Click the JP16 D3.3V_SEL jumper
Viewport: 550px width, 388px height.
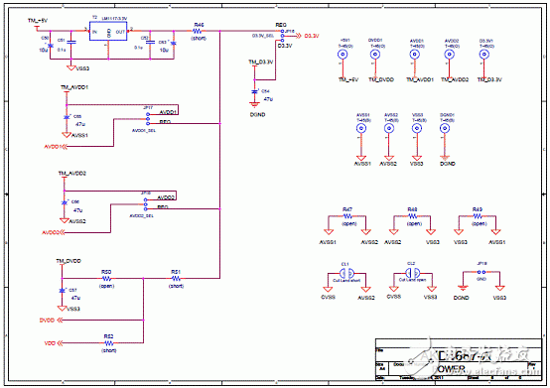click(x=282, y=36)
